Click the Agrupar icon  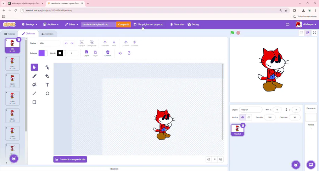(x=82, y=43)
